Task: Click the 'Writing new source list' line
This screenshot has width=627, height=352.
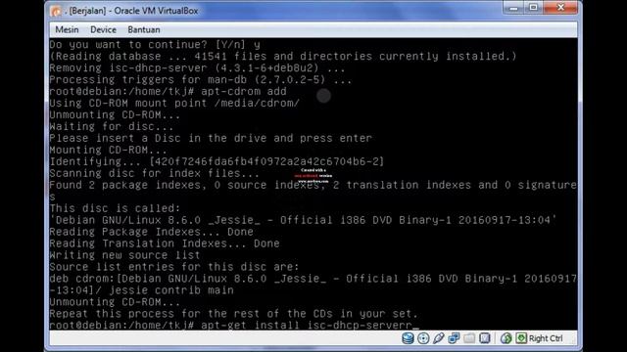Action: [124, 255]
